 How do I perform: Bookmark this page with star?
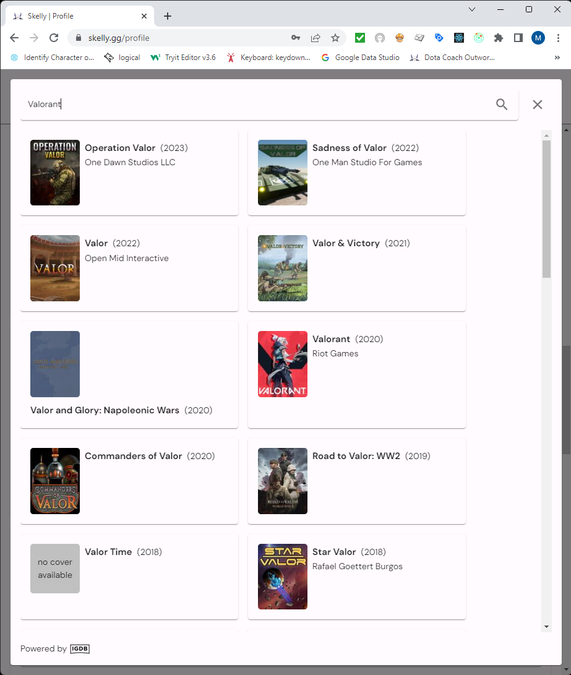335,38
